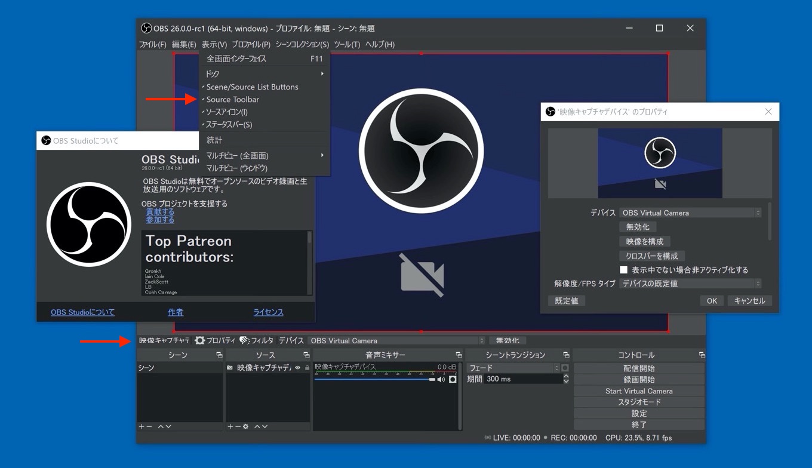The height and width of the screenshot is (468, 812).
Task: Move scene up with arrow icon
Action: (161, 426)
